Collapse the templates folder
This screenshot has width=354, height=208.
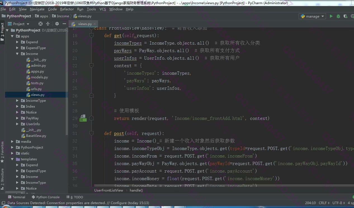tap(12, 159)
